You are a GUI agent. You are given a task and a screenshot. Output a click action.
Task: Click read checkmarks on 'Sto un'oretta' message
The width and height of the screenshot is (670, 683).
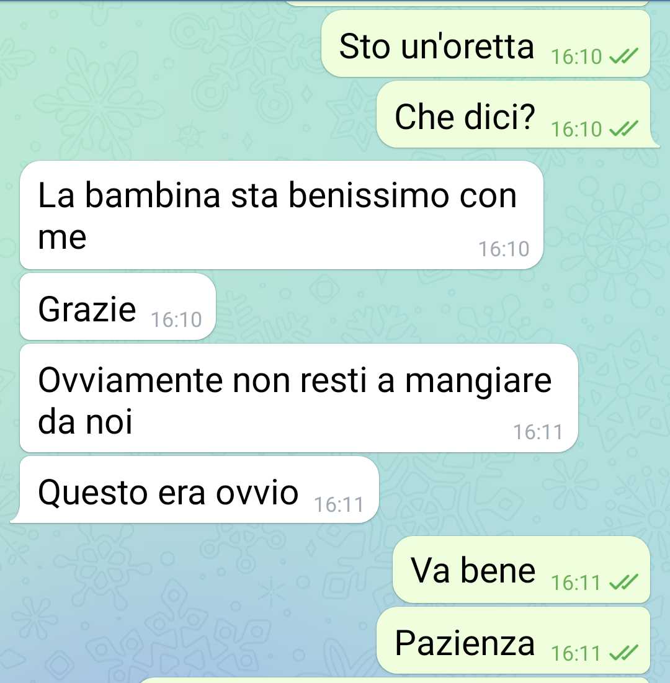[623, 56]
